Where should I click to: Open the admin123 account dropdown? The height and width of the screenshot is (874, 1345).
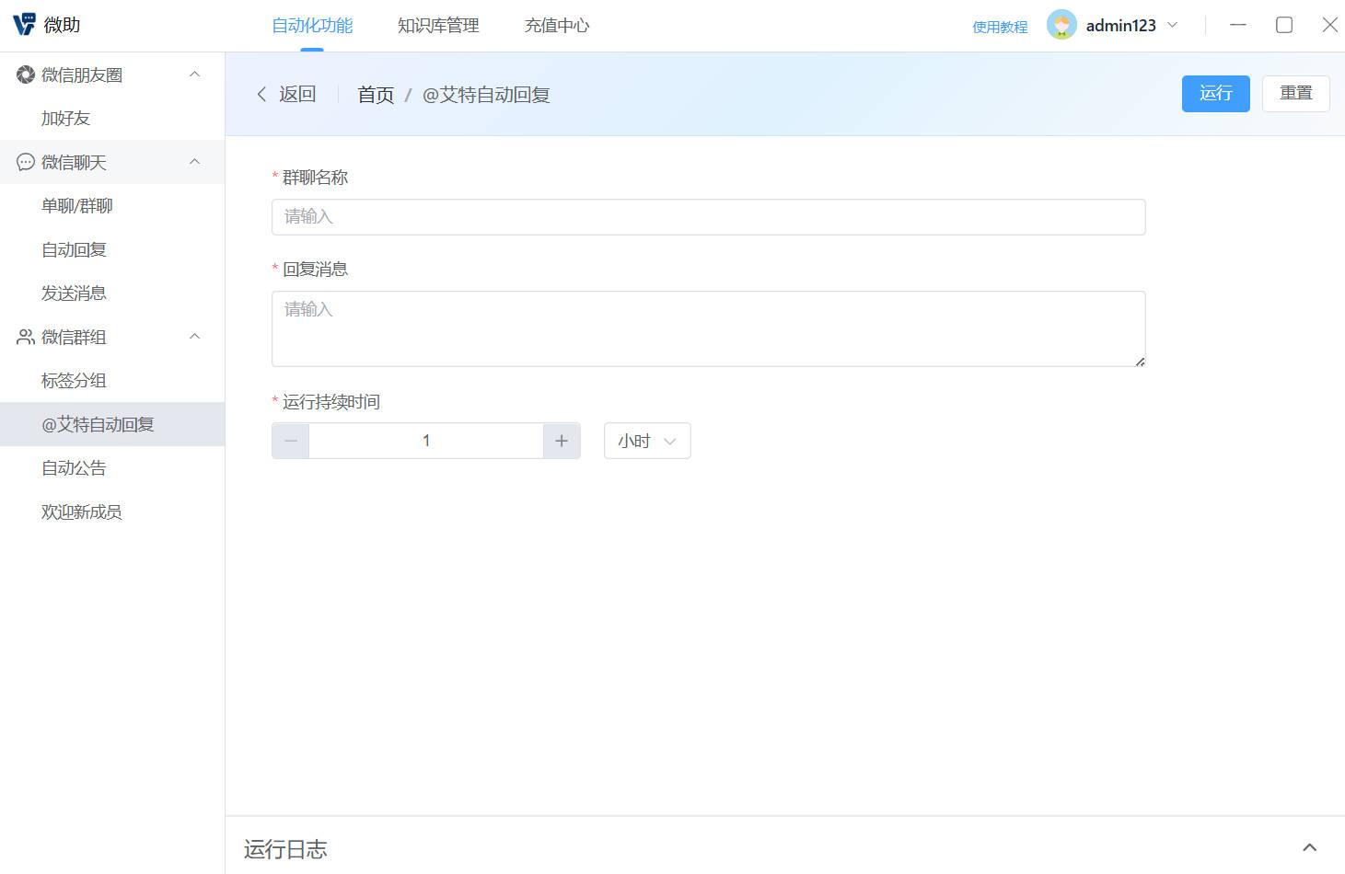(1173, 25)
